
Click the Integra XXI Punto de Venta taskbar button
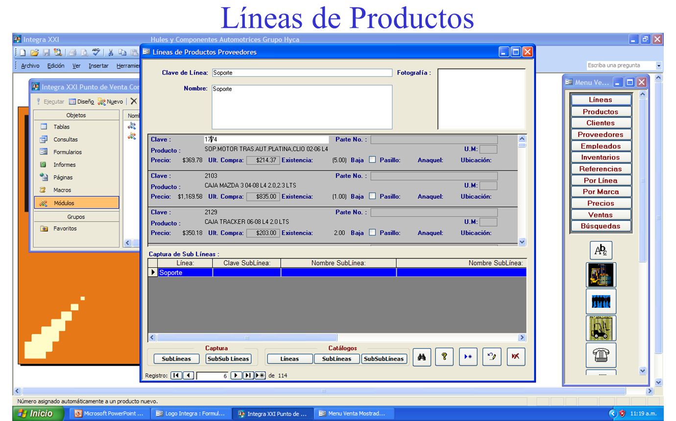coord(271,414)
